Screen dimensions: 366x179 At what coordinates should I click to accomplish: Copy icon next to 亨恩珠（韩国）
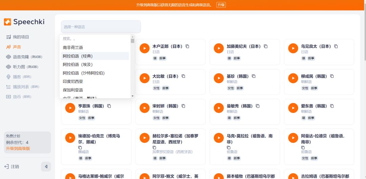[x=109, y=106]
